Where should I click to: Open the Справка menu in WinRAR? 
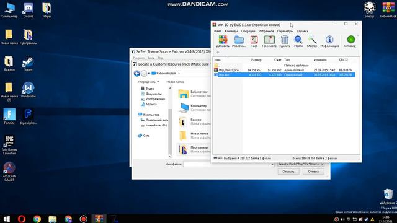pos(302,31)
